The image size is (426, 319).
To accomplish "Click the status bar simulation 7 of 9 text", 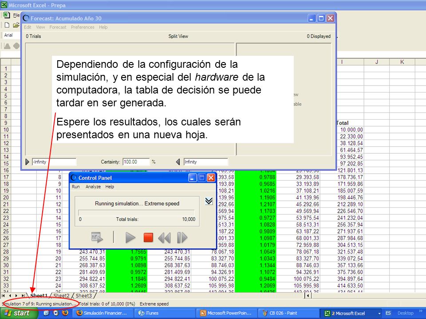I will pyautogui.click(x=39, y=304).
